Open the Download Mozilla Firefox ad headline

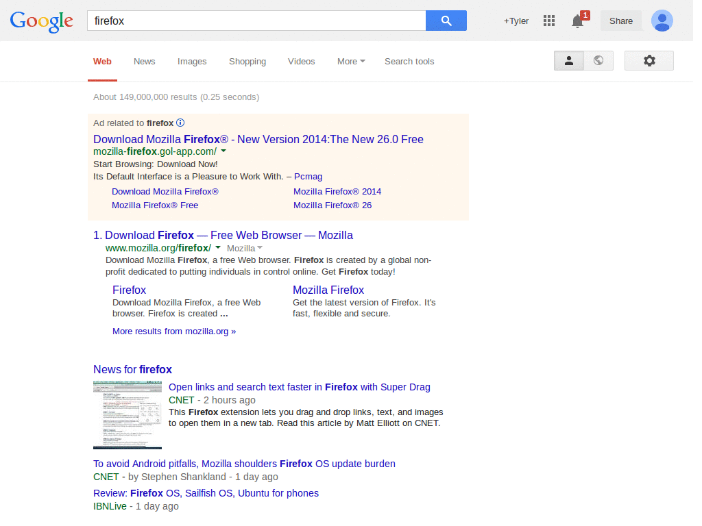coord(258,139)
